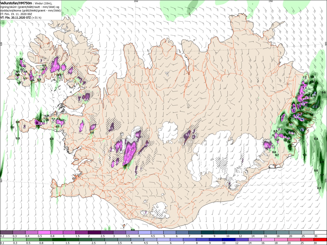
Task: Click the 'Veðurstofan/HM750m' title text
Action: coord(16,3)
